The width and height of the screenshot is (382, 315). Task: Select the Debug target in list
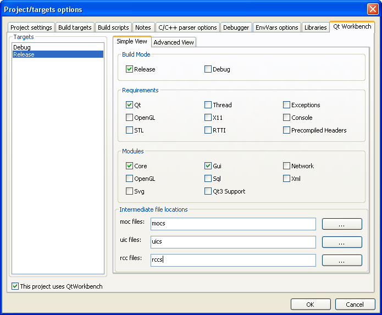(22, 47)
